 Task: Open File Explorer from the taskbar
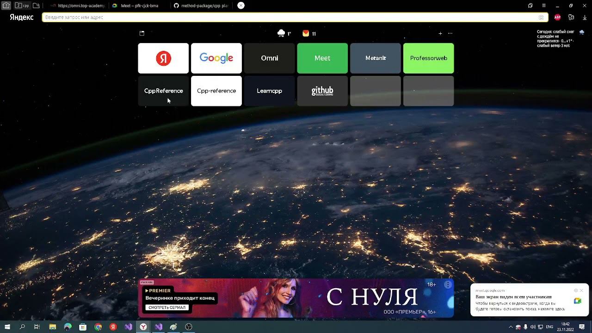click(53, 327)
